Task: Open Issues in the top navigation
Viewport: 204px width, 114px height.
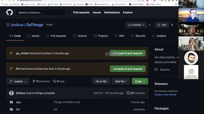Action: click(x=97, y=12)
